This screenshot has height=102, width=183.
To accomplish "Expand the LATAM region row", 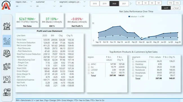I will click(x=89, y=70).
